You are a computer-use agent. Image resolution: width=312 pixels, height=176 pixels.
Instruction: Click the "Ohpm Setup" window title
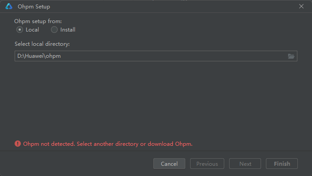click(x=34, y=7)
